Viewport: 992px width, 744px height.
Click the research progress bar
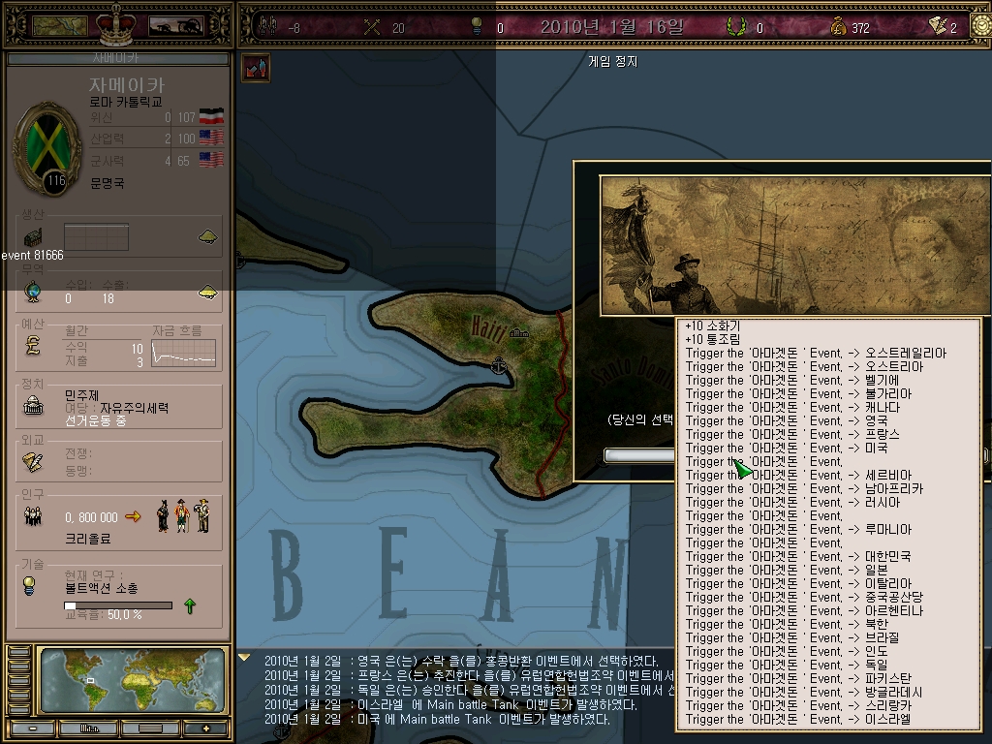pyautogui.click(x=118, y=605)
